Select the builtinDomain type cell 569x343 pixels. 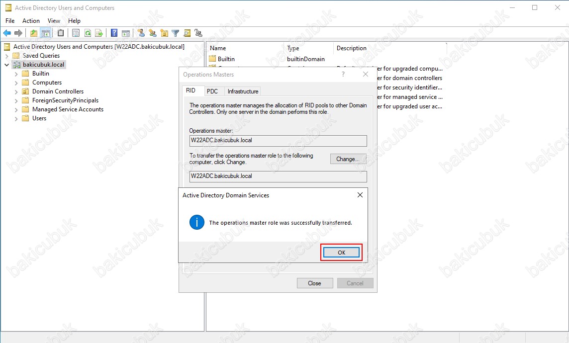pos(305,59)
